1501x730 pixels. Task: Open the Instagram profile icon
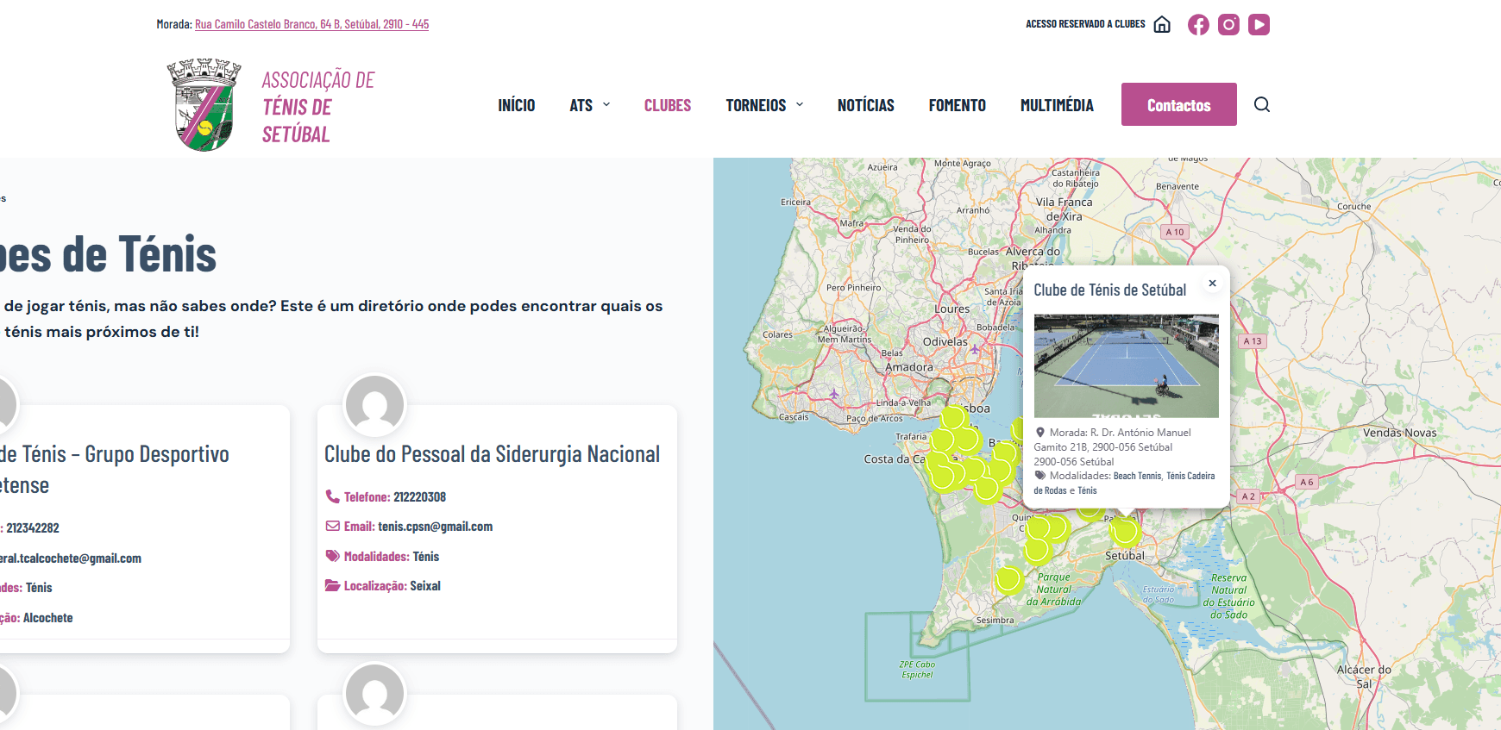click(1228, 25)
